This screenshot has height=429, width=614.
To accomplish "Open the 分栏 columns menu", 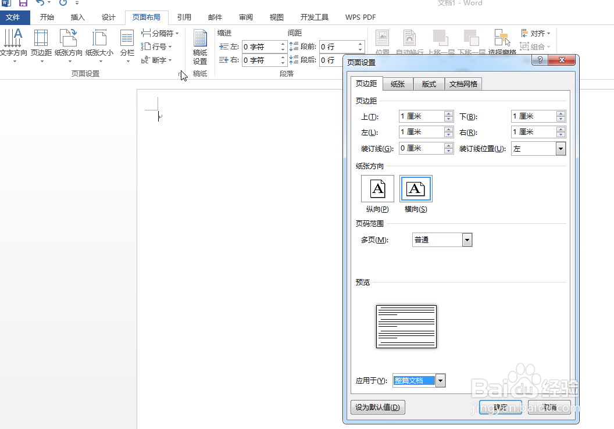I will click(x=127, y=45).
